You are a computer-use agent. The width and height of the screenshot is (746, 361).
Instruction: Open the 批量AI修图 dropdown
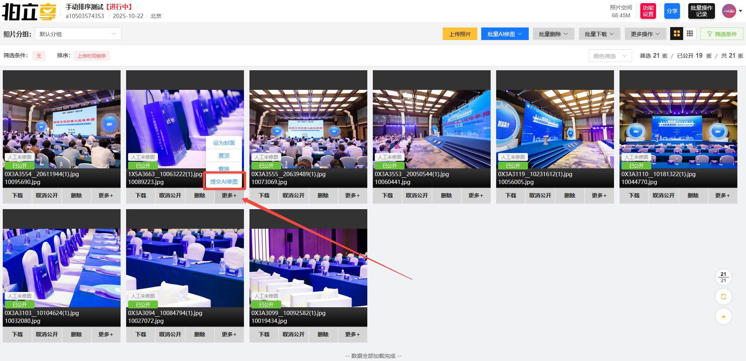[504, 34]
